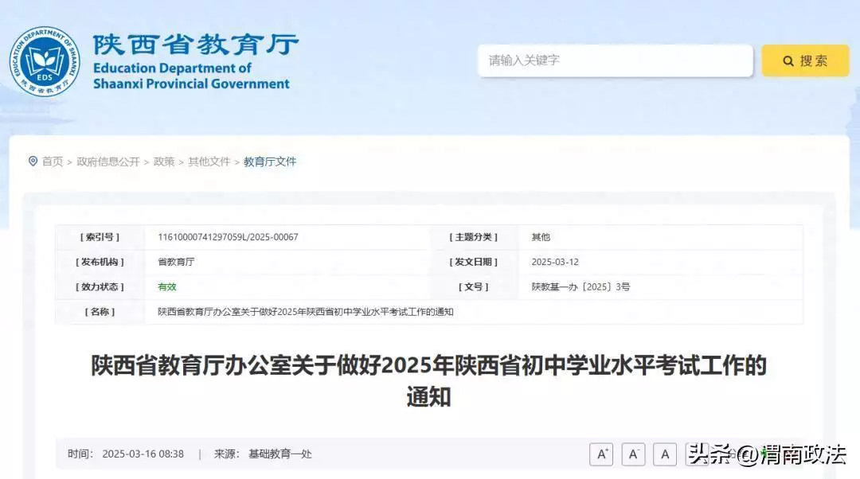Screen dimensions: 860x479
Task: Increase font size with A+ button
Action: coord(601,454)
